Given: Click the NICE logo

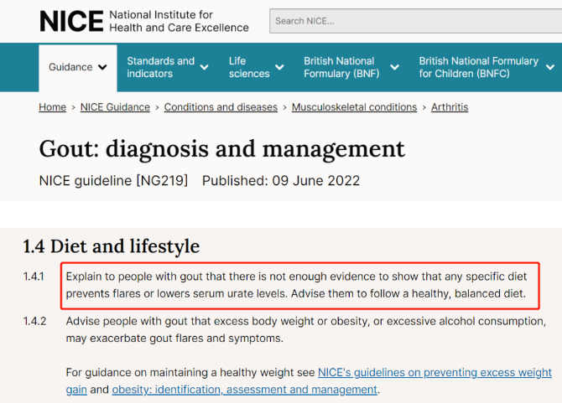Looking at the screenshot, I should pos(71,21).
